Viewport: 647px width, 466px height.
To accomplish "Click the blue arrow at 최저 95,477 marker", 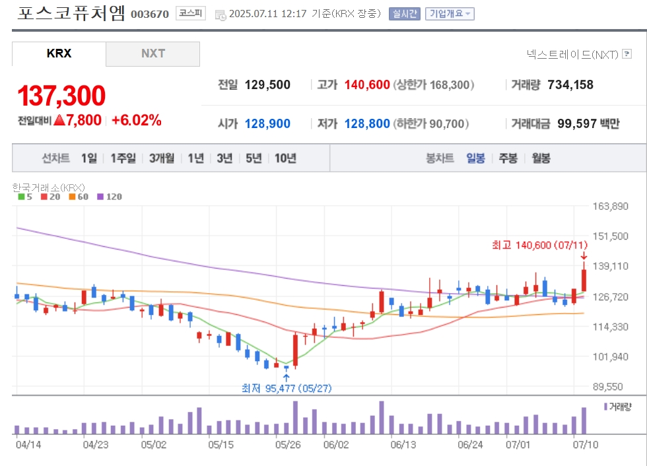I will 287,378.
